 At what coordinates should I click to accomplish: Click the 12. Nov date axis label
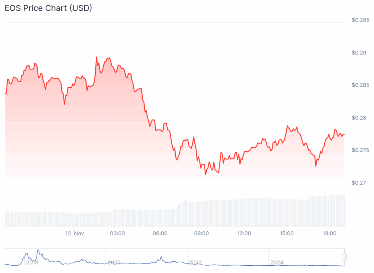point(75,233)
